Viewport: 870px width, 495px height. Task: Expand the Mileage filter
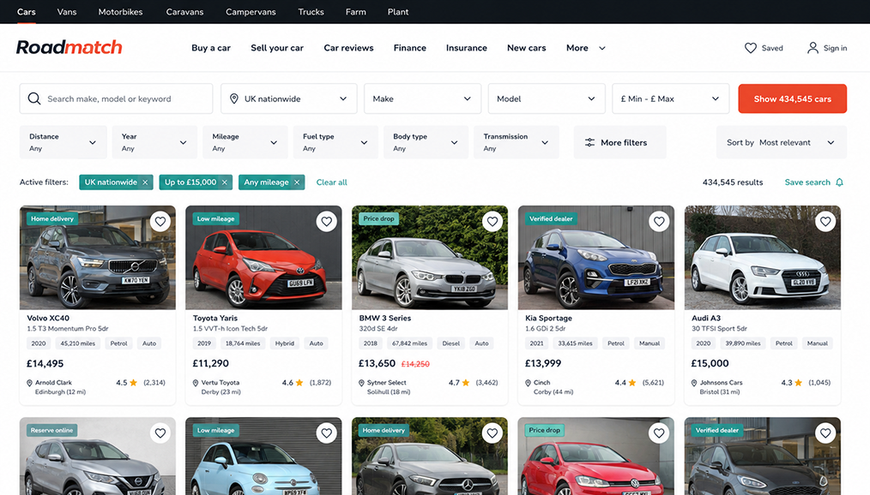click(x=245, y=142)
